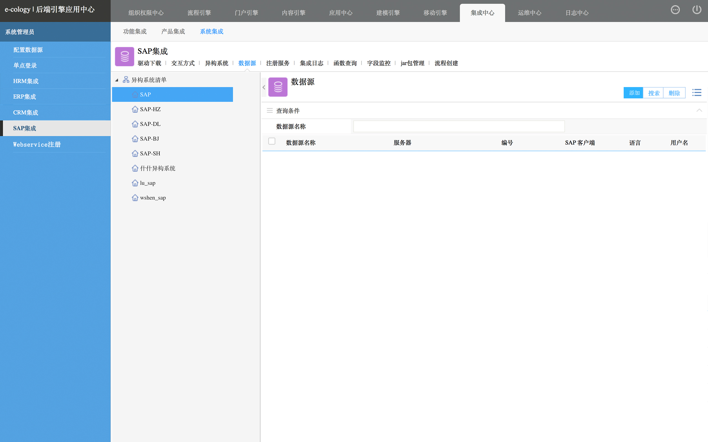This screenshot has height=442, width=708.
Task: Click the power/logout icon
Action: (697, 10)
